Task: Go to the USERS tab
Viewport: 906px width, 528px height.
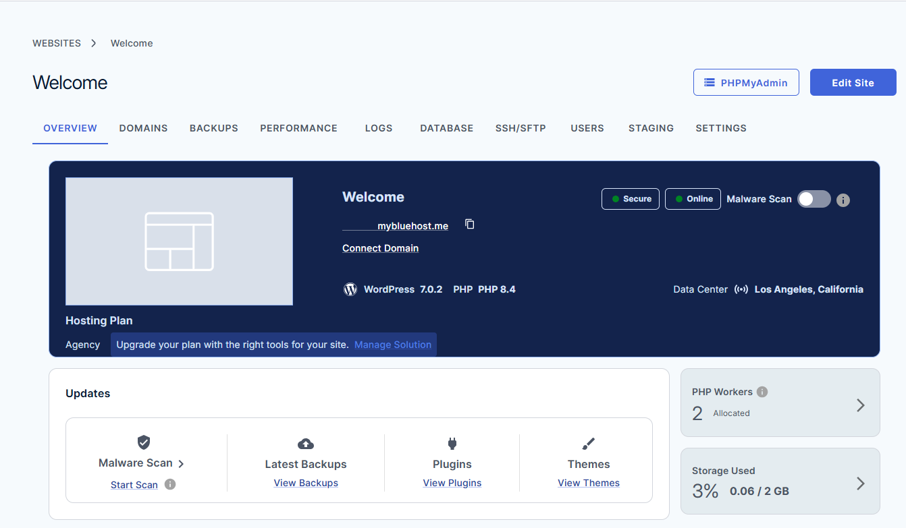Action: [587, 128]
